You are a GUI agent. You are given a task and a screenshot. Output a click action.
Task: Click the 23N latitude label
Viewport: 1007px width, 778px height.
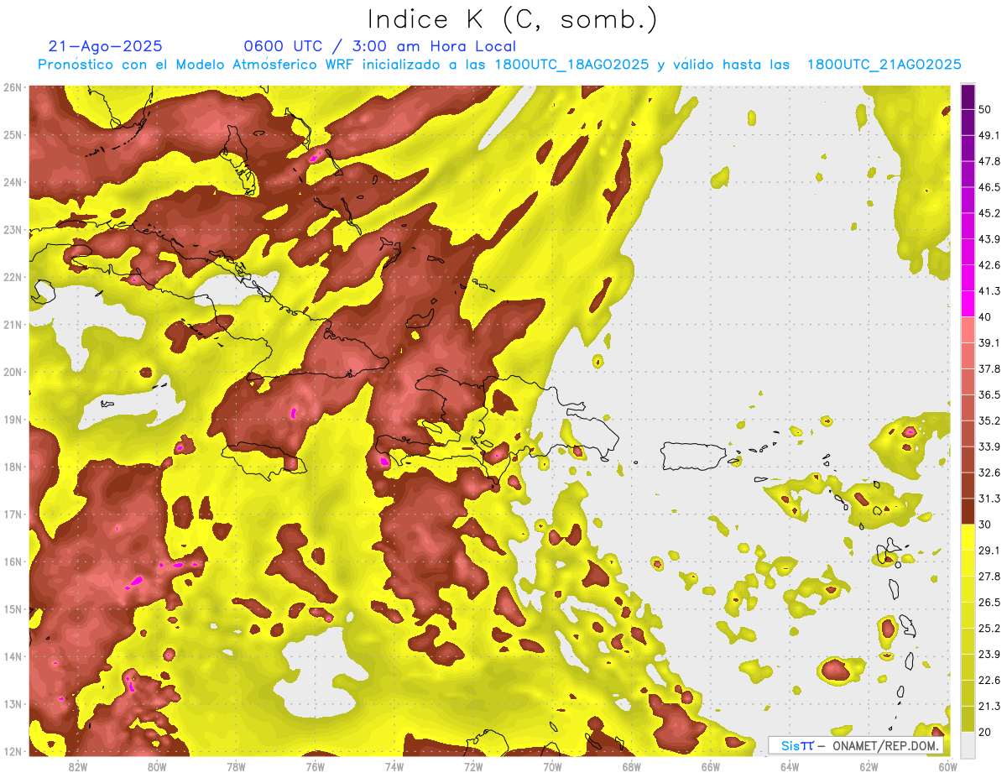coord(13,230)
